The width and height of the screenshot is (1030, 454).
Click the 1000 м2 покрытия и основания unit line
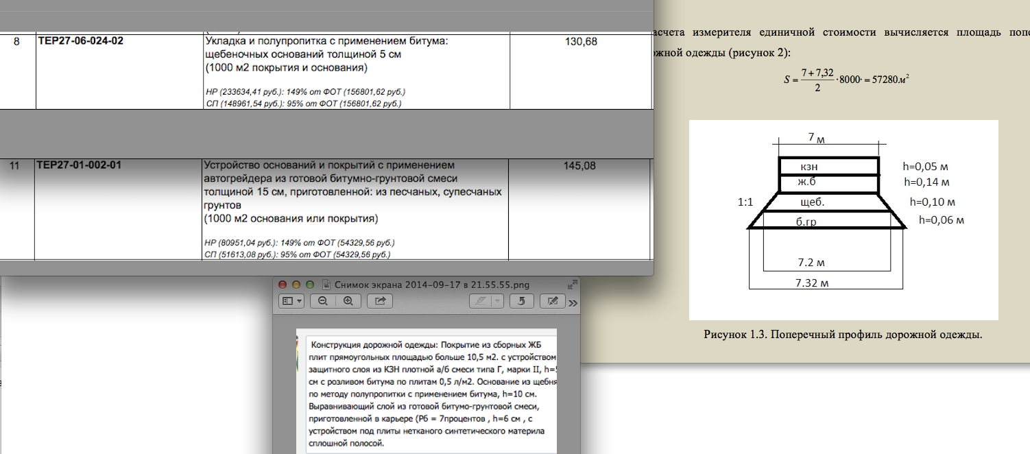(x=287, y=68)
